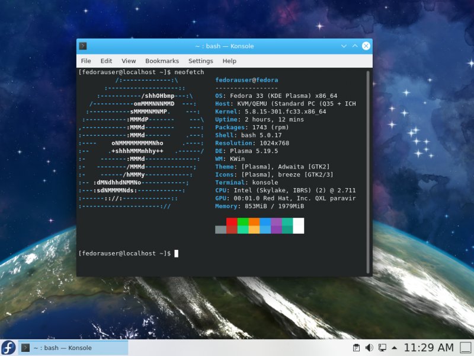
Task: Click the volume speaker icon
Action: [369, 348]
